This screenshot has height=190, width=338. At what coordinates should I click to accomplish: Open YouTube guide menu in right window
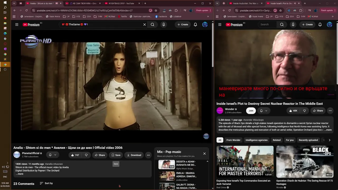pyautogui.click(x=220, y=25)
